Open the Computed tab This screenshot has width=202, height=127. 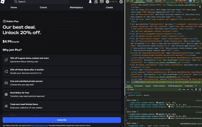click(x=138, y=86)
